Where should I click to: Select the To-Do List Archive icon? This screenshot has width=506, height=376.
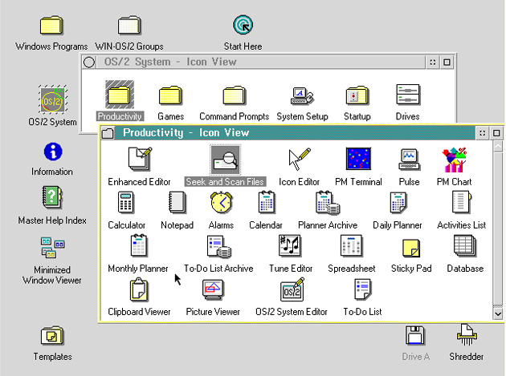coord(219,246)
